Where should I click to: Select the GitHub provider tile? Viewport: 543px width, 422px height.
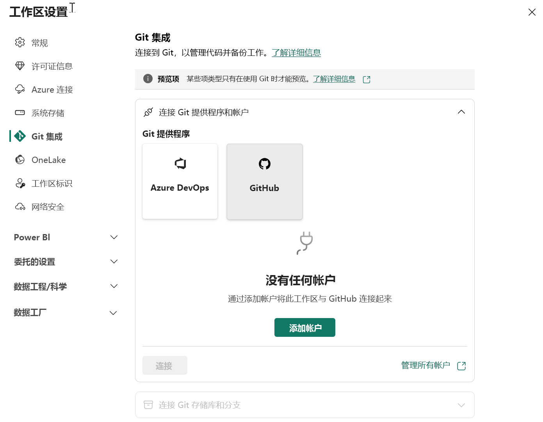click(x=264, y=181)
